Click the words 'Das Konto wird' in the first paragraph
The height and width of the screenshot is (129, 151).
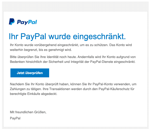click(120, 45)
